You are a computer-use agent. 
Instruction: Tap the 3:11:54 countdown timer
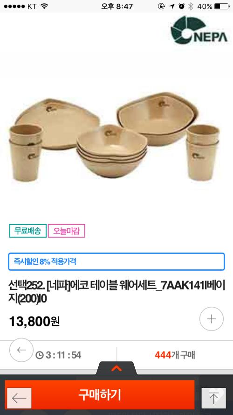pos(63,355)
